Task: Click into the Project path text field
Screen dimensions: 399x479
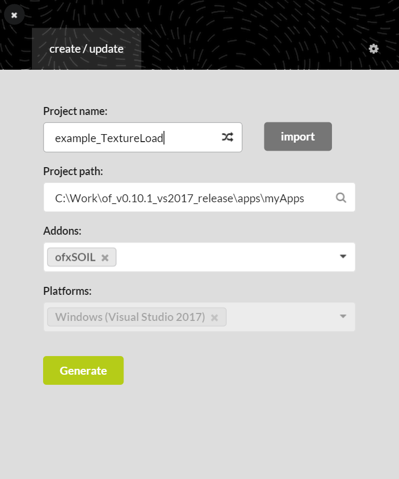Action: [x=181, y=198]
